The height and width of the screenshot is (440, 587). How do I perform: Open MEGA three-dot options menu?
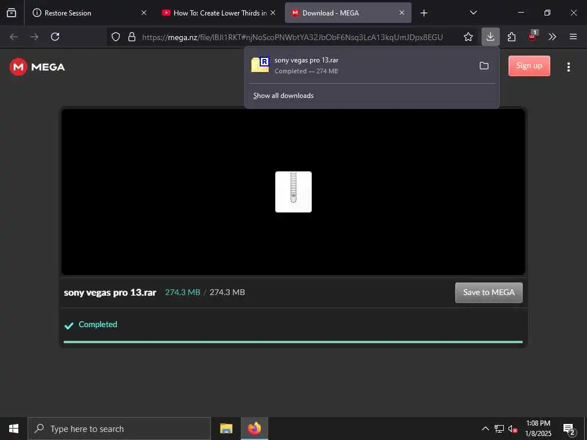(569, 67)
